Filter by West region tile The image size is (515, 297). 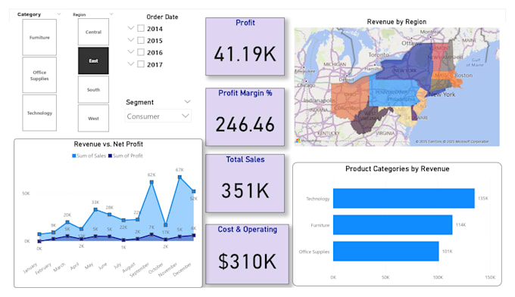click(x=93, y=119)
